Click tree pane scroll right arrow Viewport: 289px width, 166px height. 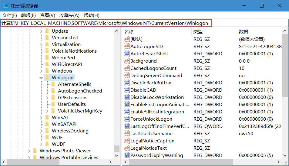click(110, 162)
